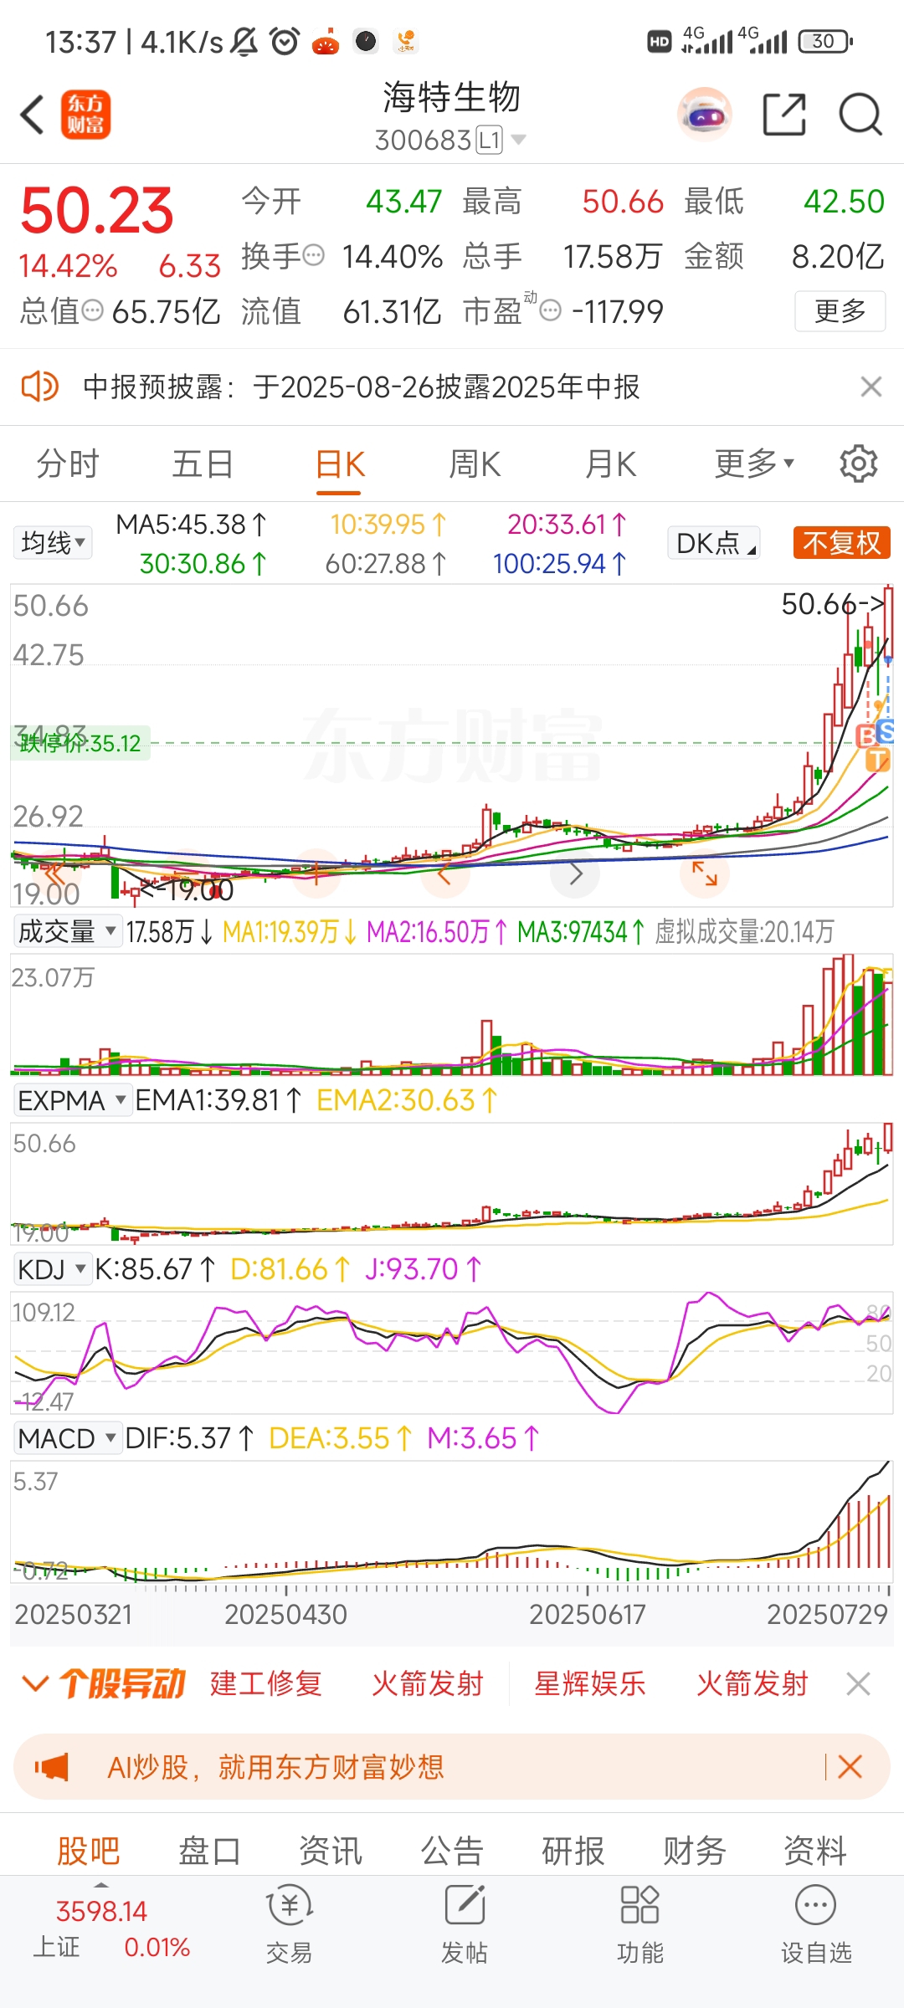Share the stock page via export icon

[784, 115]
